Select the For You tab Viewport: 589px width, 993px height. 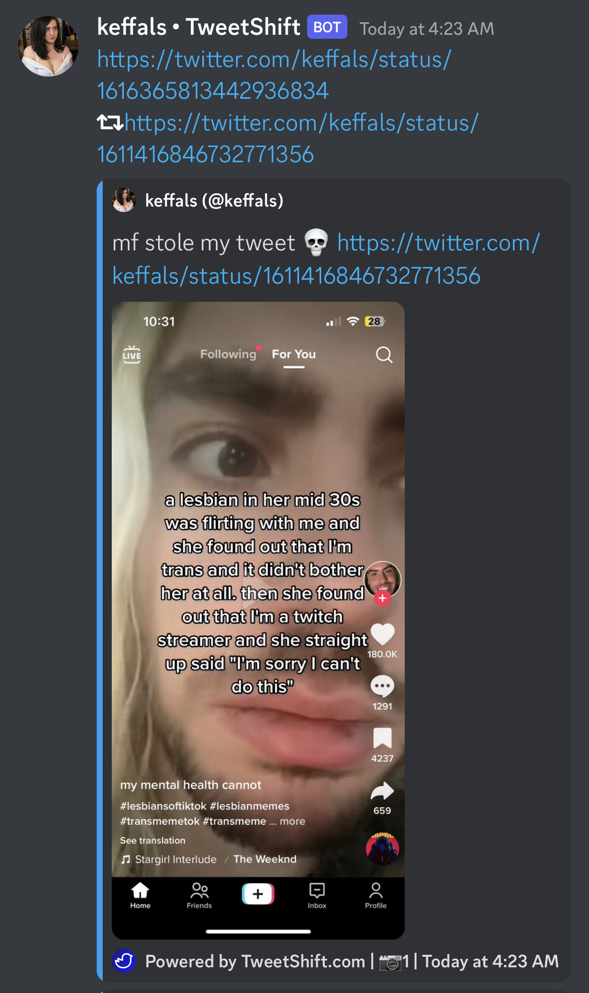click(x=294, y=354)
